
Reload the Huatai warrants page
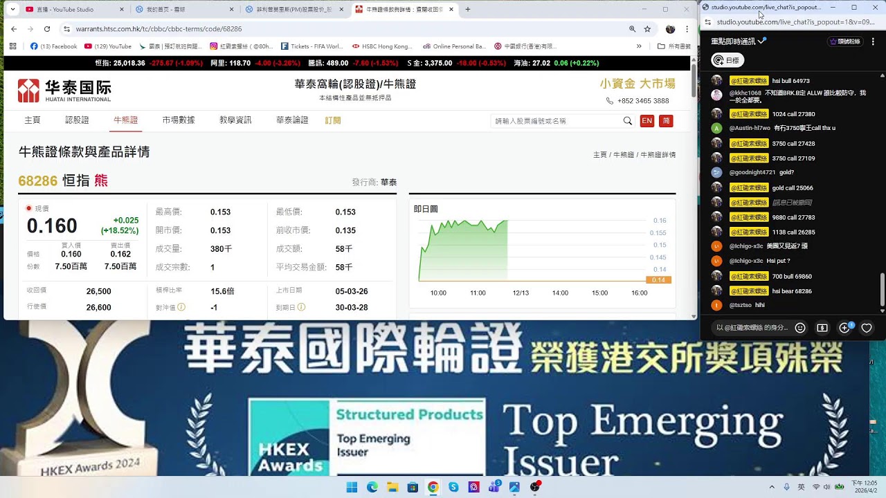tap(47, 29)
